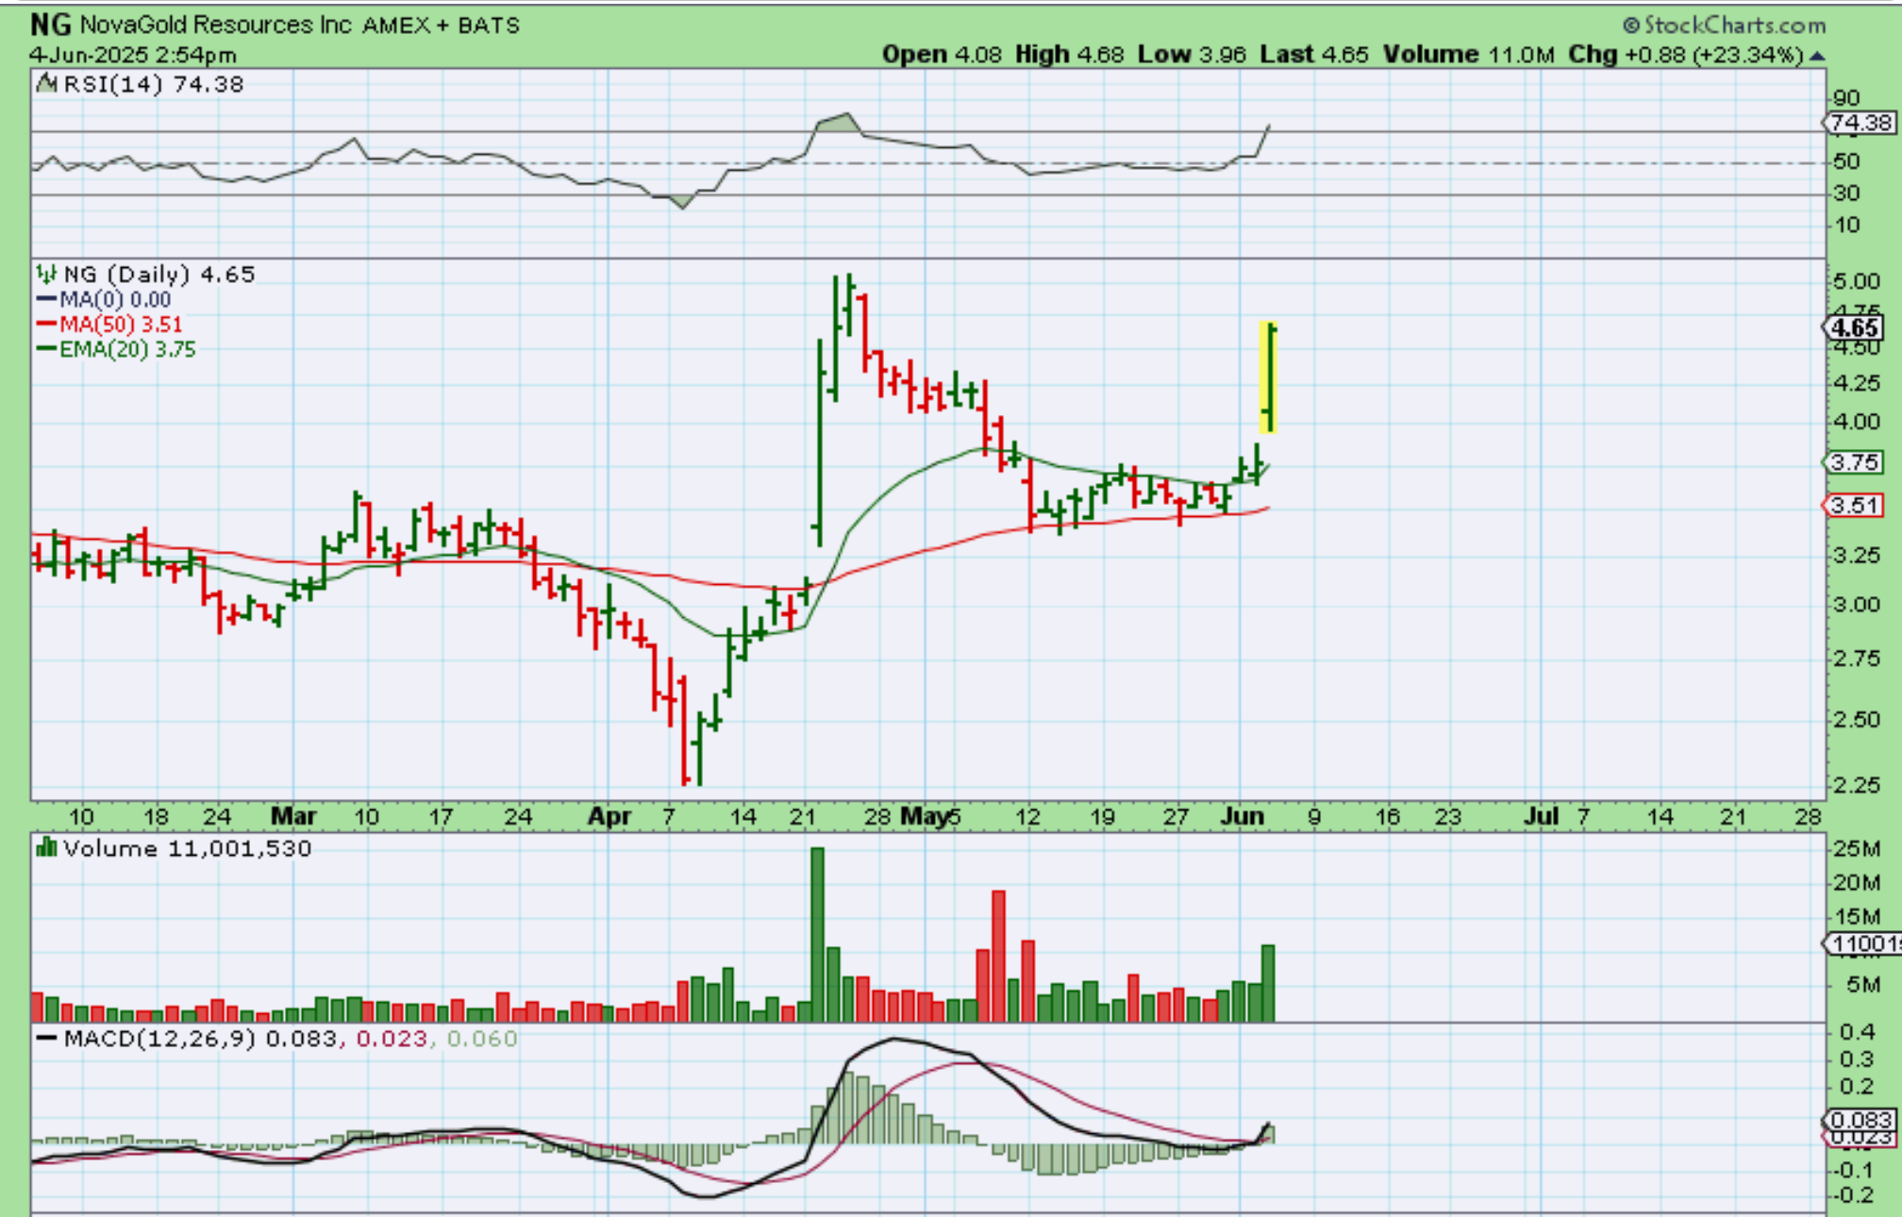Click the StockCharts.com copyright logo
This screenshot has height=1217, width=1902.
tap(1723, 25)
